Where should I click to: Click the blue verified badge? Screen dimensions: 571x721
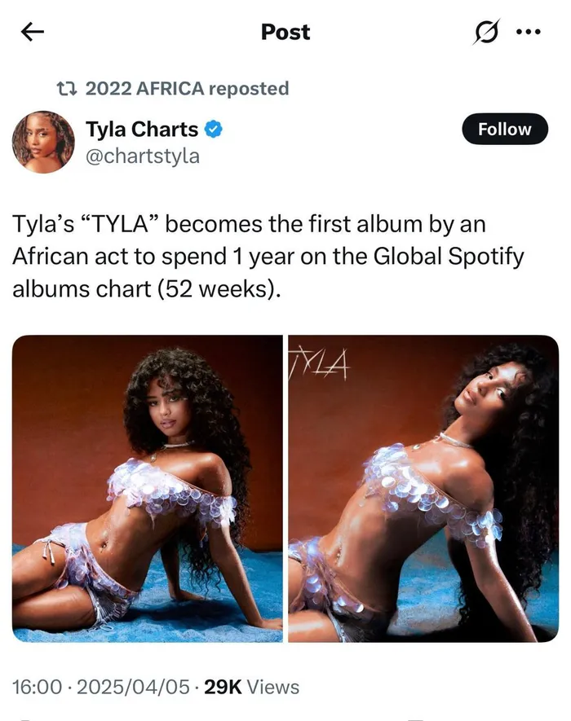(x=213, y=130)
